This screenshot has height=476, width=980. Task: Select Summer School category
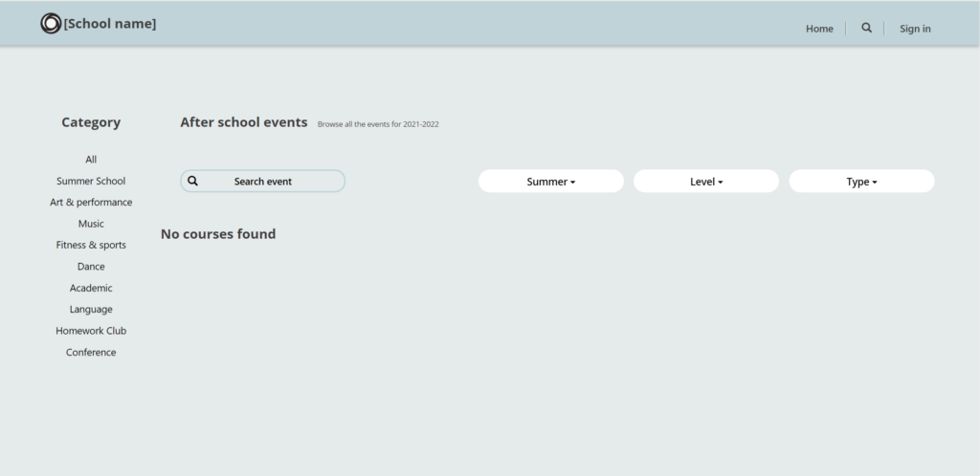[91, 181]
